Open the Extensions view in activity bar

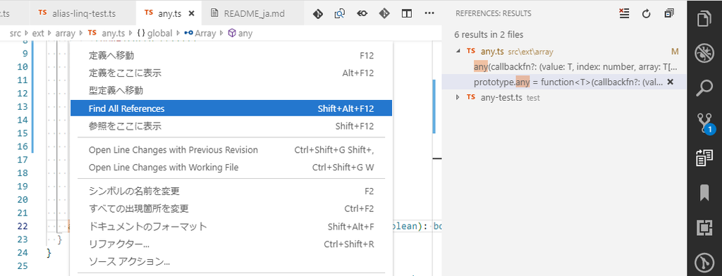[x=704, y=227]
